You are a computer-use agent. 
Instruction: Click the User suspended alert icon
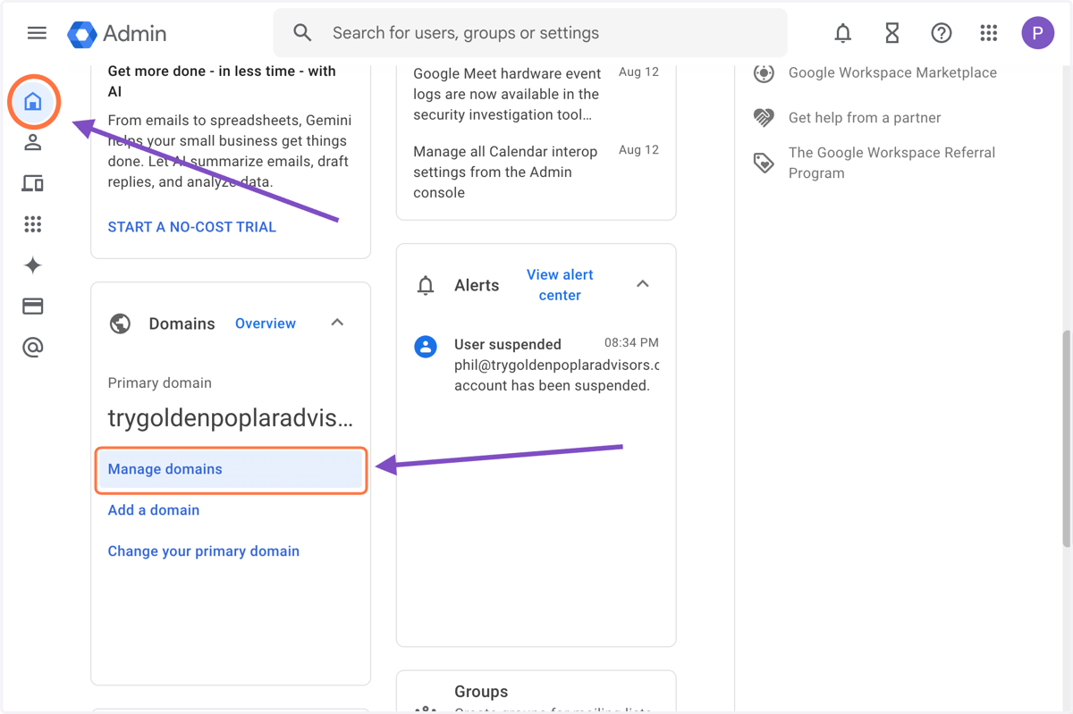tap(426, 347)
